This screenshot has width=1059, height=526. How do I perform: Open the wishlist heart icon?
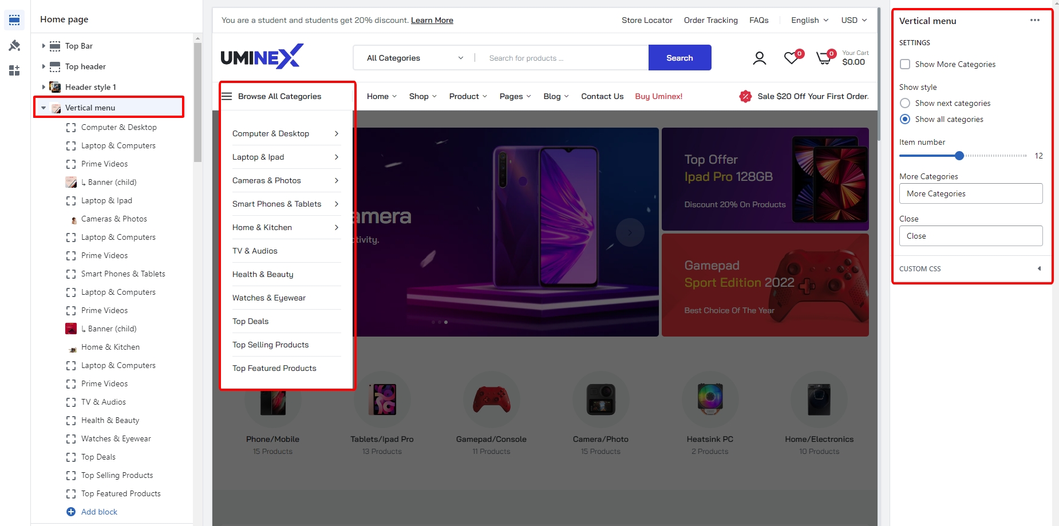[791, 58]
